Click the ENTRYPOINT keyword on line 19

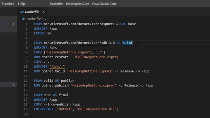[x=44, y=109]
